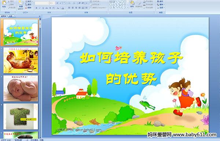Select the oval shape in shapes gallery
This screenshot has height=141, width=220.
click(125, 1)
